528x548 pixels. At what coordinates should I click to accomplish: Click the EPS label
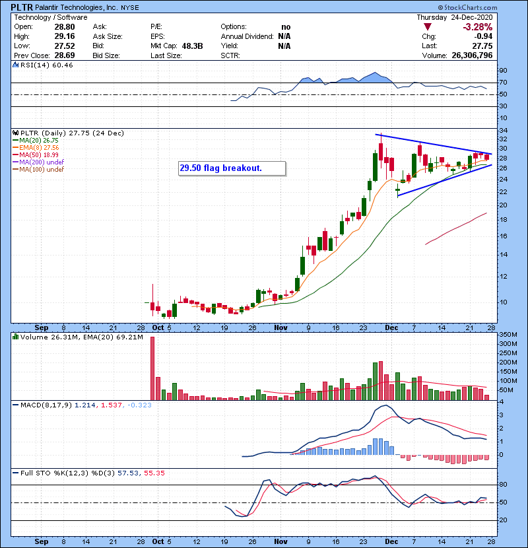click(158, 36)
